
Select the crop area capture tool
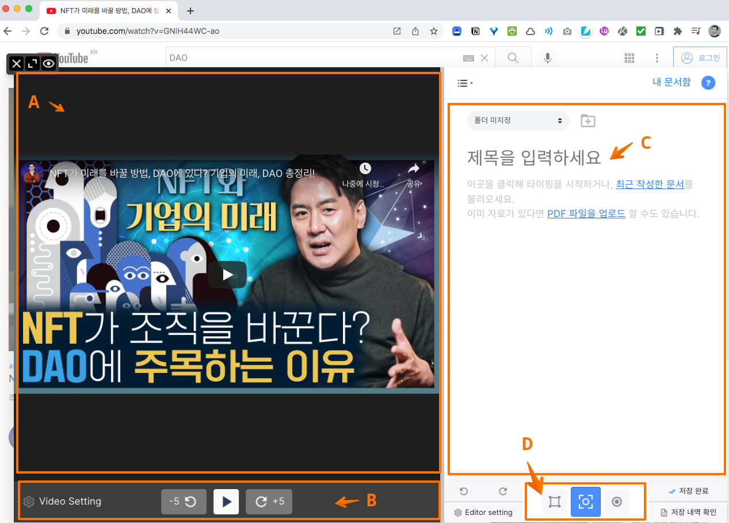[555, 502]
